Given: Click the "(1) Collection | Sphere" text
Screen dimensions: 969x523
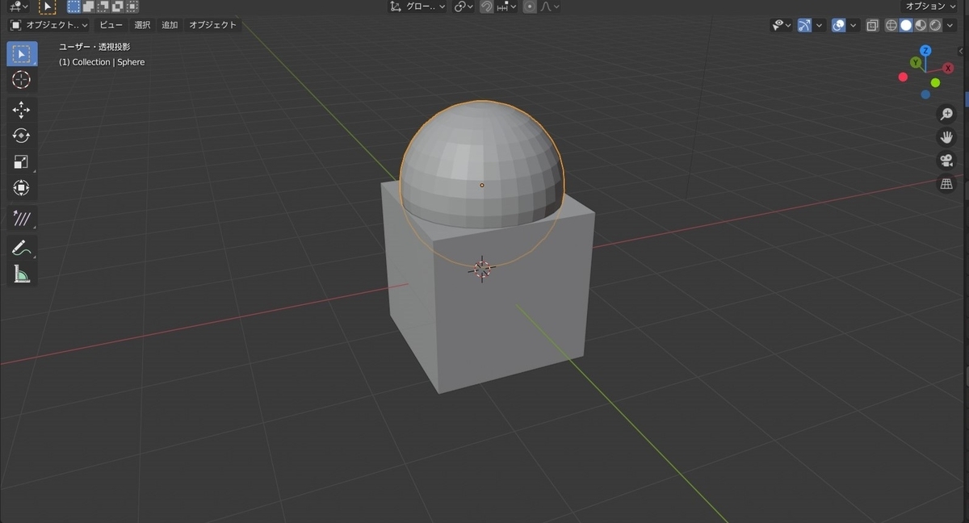Looking at the screenshot, I should 102,62.
